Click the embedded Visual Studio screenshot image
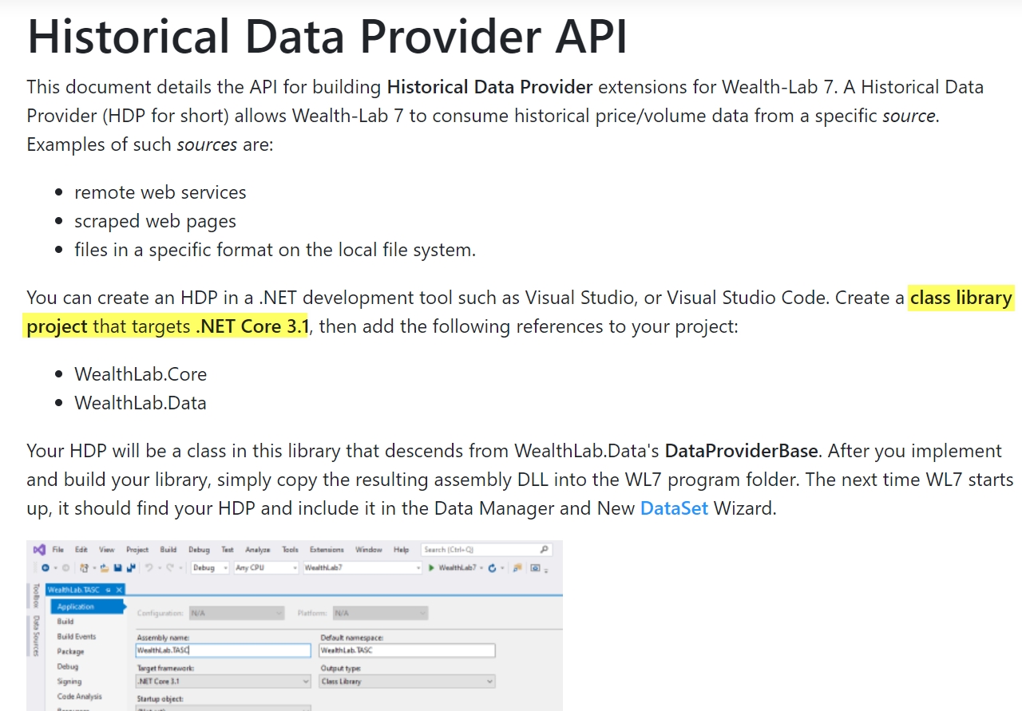Screen dimensions: 1022x711 pyautogui.click(x=295, y=626)
